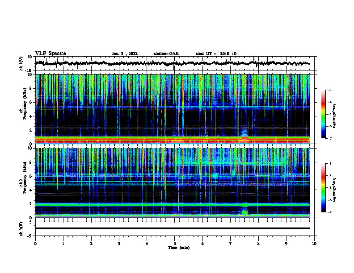The image size is (354, 273).
Task: Click the "-3" label on ch.1 colorbar
Action: click(x=329, y=90)
